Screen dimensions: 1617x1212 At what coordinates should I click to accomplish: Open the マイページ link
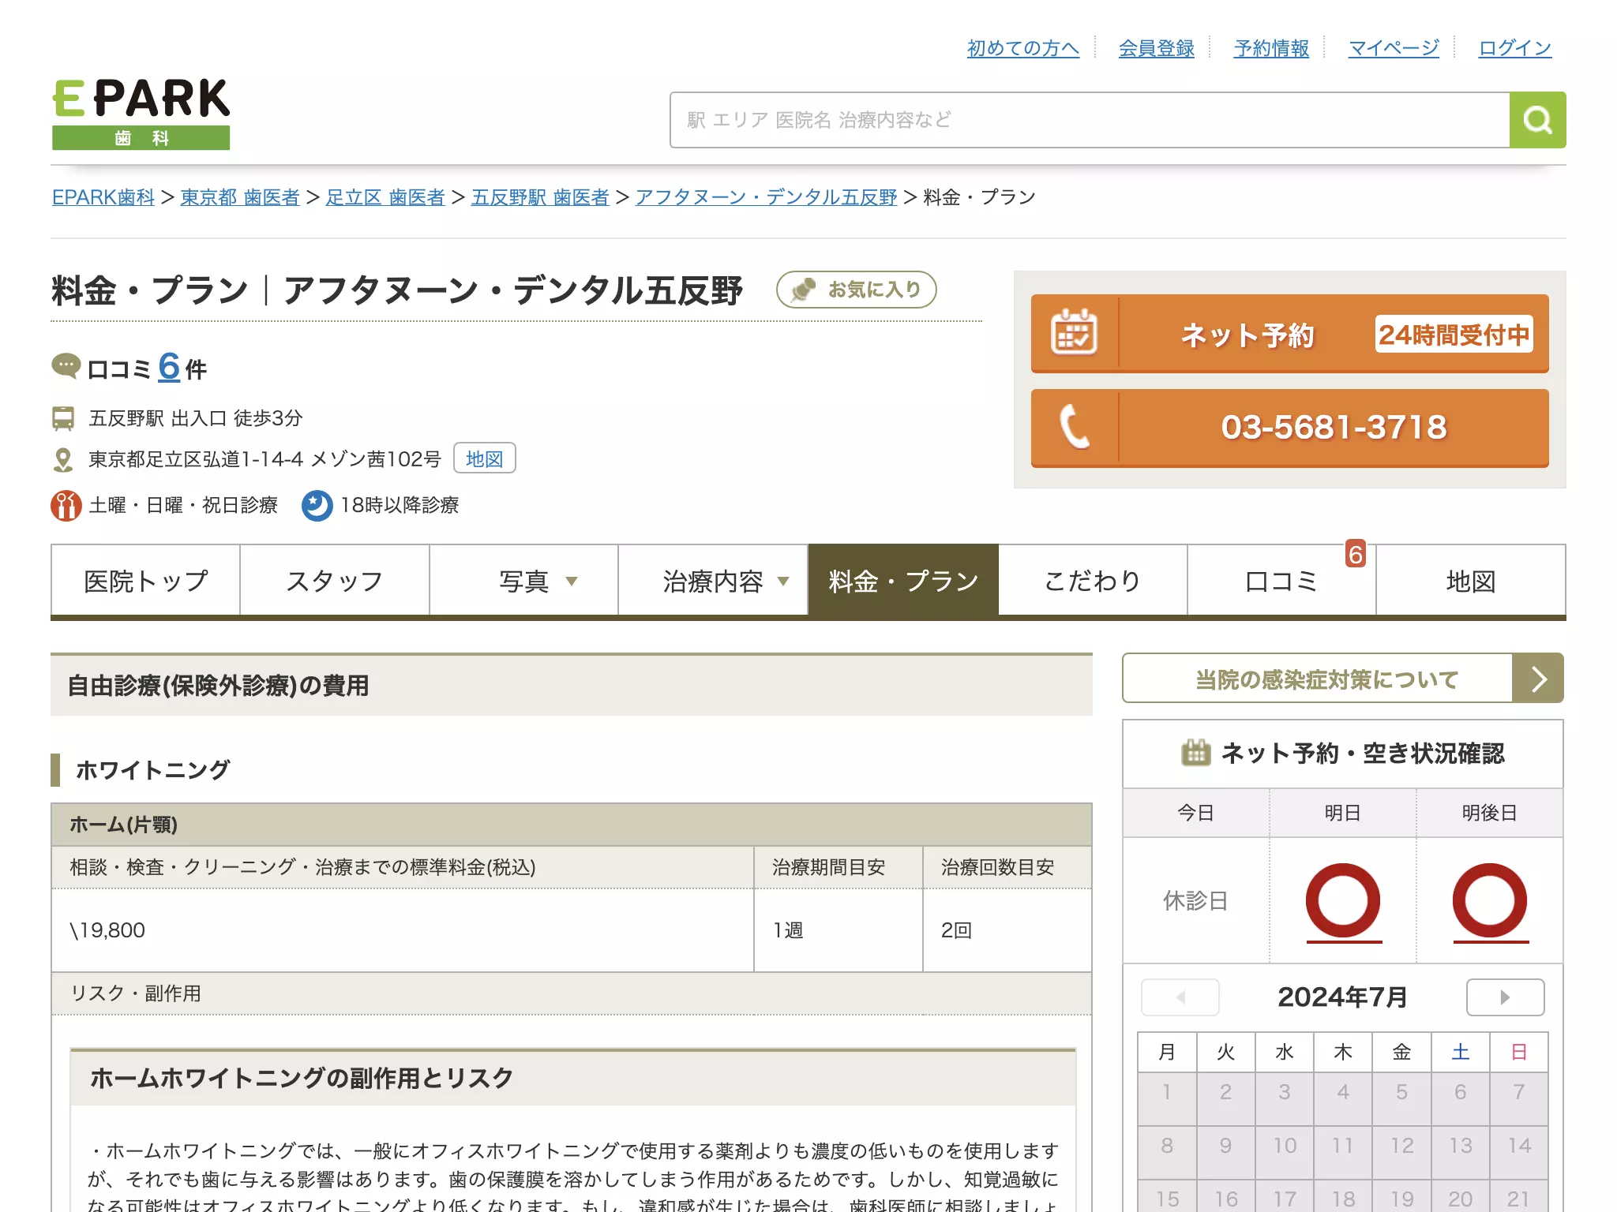(x=1394, y=48)
